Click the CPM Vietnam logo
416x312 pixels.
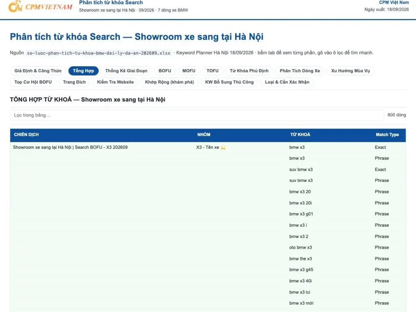point(40,6)
